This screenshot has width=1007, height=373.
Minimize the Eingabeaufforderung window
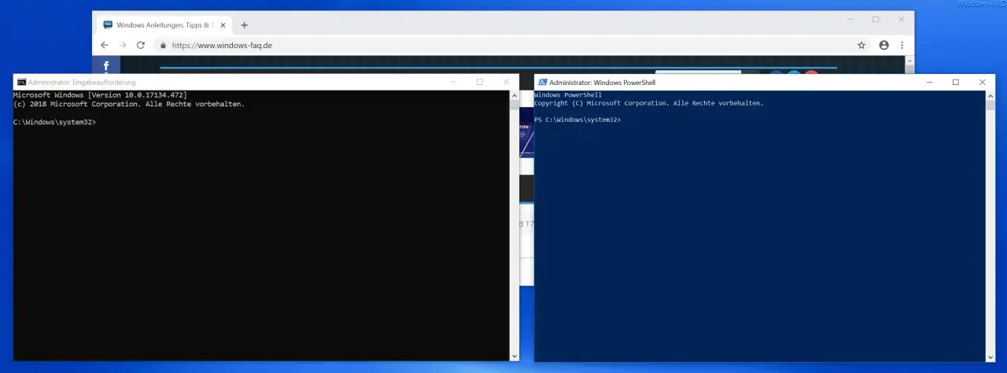point(453,82)
